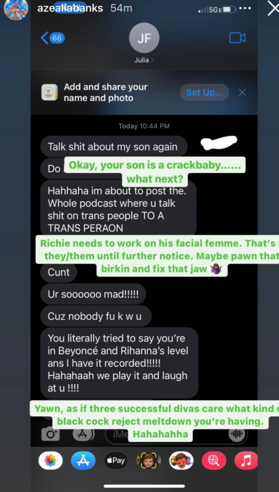Open the three-dots story options menu
Screen dimensions: 279x492
click(x=245, y=9)
